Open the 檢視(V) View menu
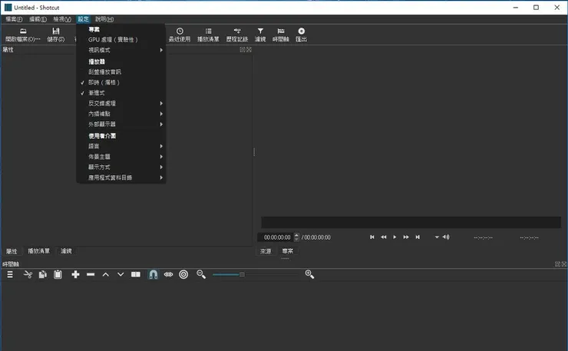Screen dimensions: 568x351 pyautogui.click(x=62, y=19)
